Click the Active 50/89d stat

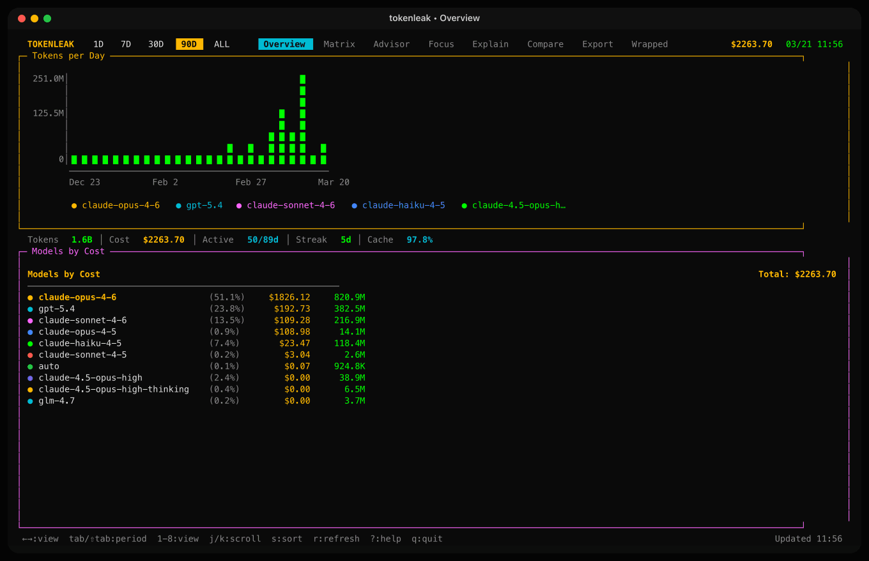tap(240, 240)
